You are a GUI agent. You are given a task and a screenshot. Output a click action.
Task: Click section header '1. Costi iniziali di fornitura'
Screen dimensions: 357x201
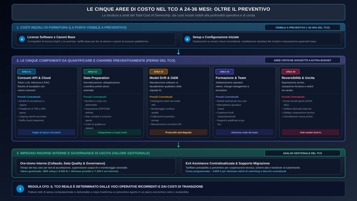71,27
